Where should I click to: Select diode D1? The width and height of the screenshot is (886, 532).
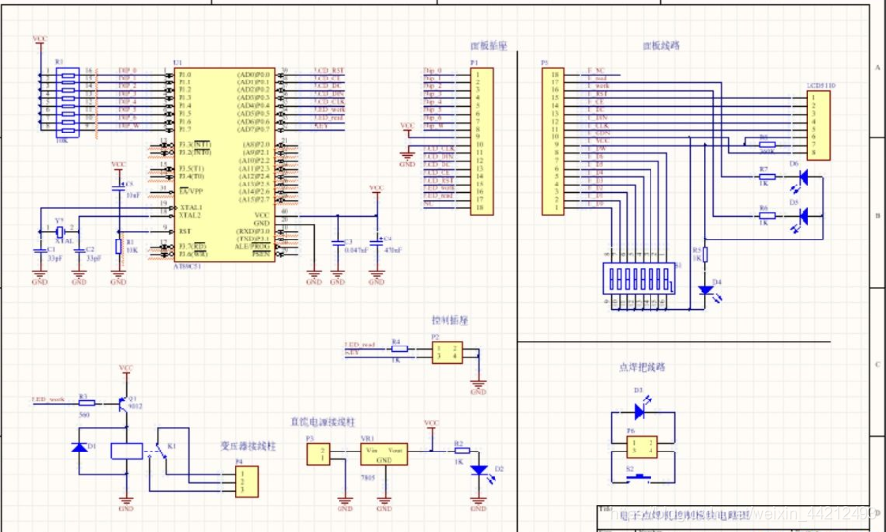[x=79, y=447]
